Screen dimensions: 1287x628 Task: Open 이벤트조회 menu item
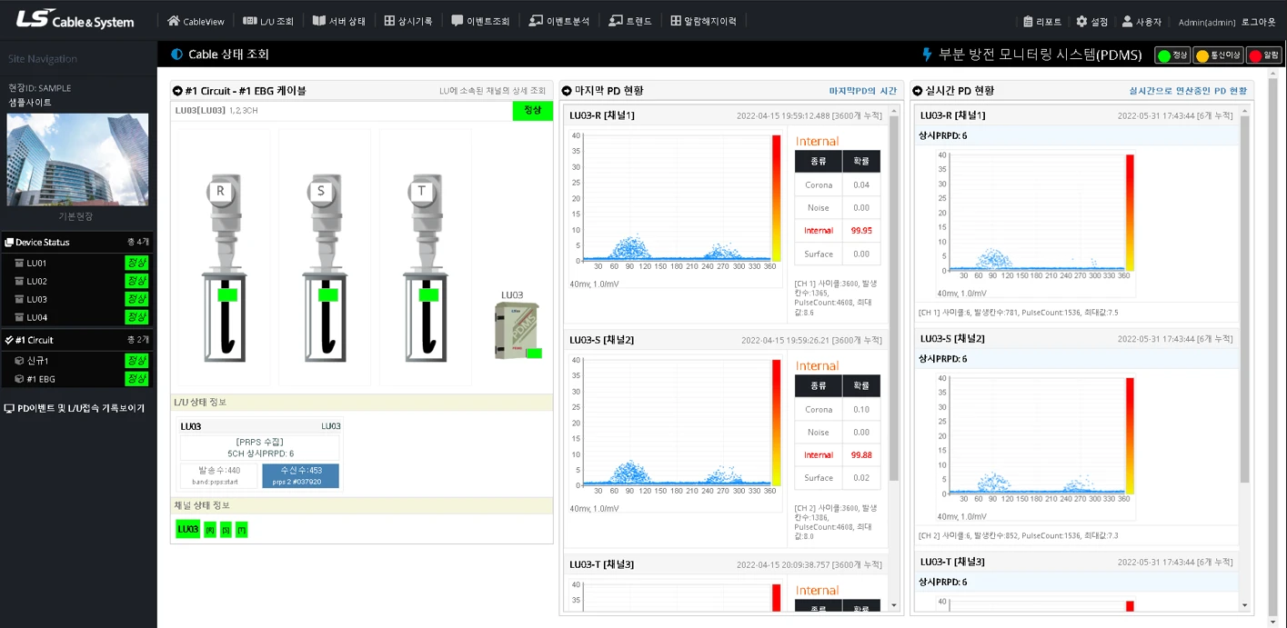click(x=480, y=21)
